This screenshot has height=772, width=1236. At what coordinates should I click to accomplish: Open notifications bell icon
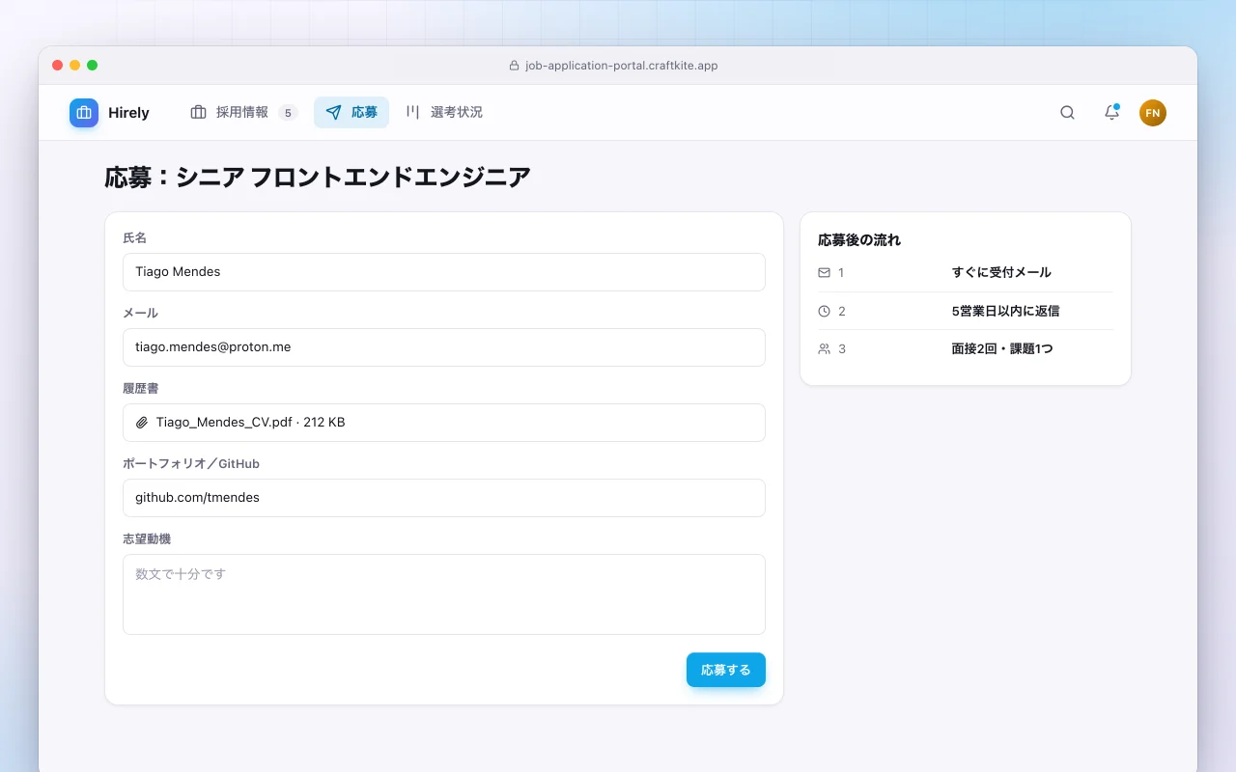[1111, 113]
